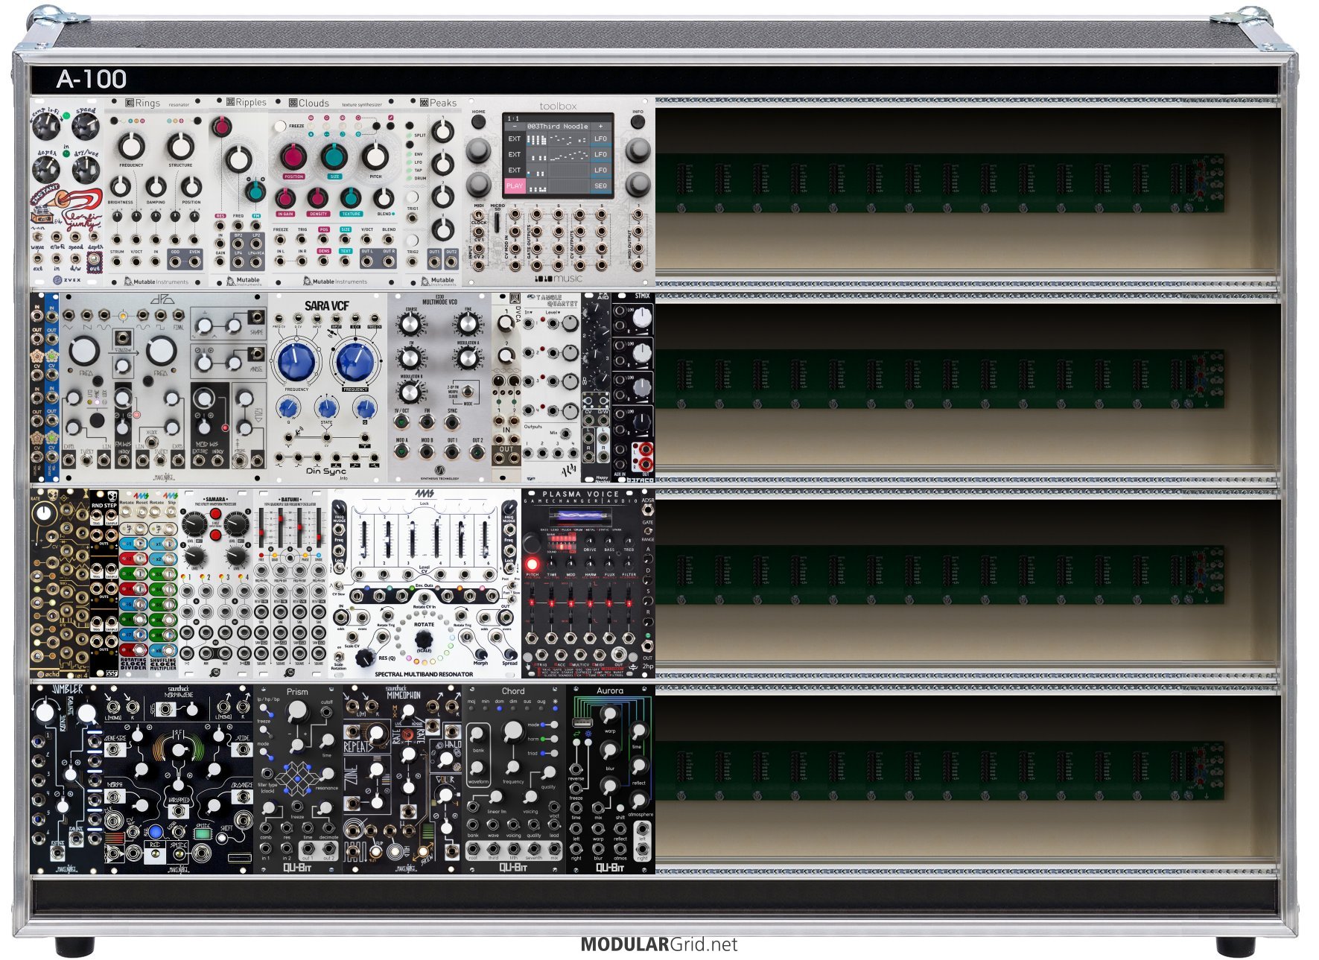Select the Qu-Bit Chord module
The image size is (1319, 960).
514,779
